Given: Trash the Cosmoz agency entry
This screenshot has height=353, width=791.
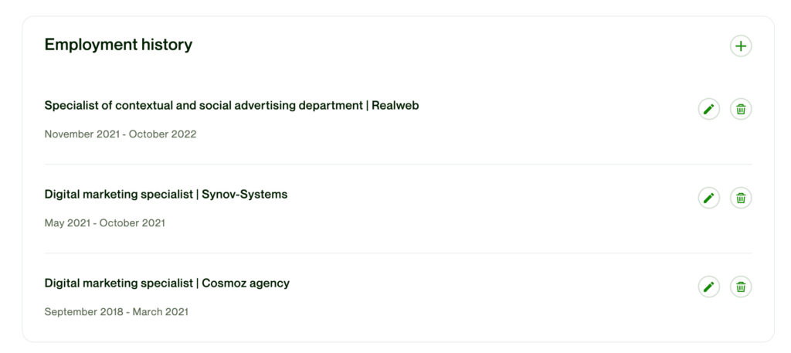Looking at the screenshot, I should point(741,287).
